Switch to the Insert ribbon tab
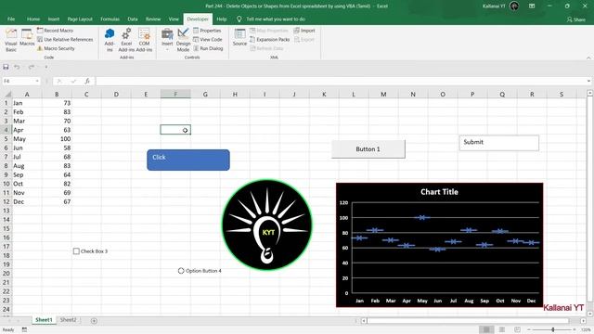Viewport: 594px width, 334px height. pyautogui.click(x=54, y=19)
